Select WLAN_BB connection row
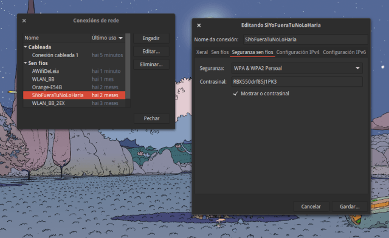The width and height of the screenshot is (389, 238). (74, 80)
